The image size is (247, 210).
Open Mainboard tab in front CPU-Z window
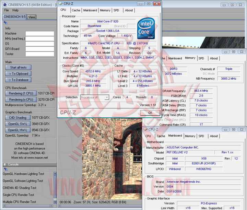(90, 10)
